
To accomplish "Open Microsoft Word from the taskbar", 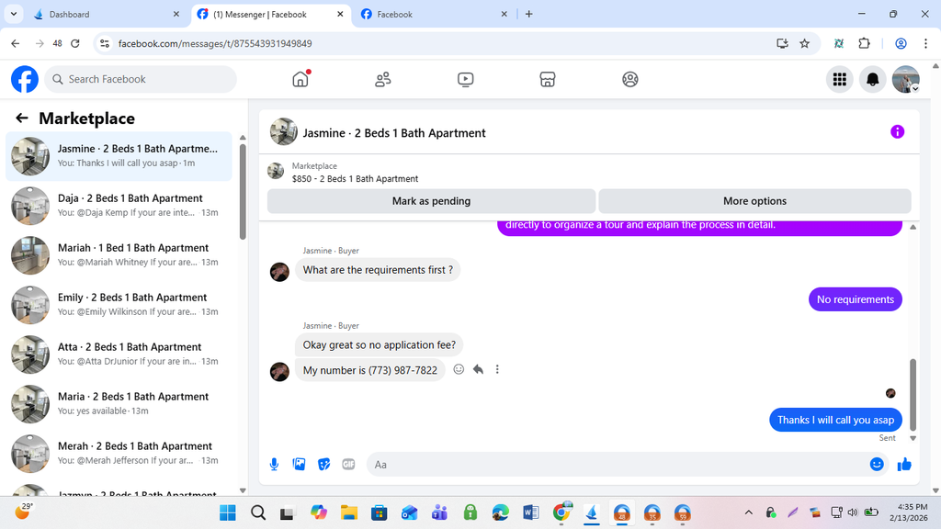I will [x=530, y=512].
